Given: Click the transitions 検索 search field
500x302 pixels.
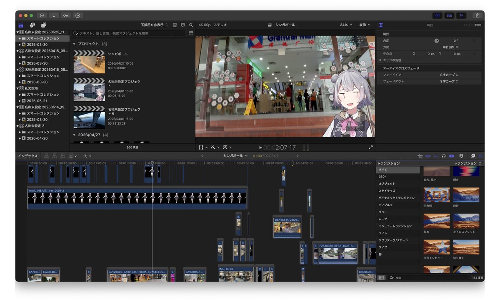Looking at the screenshot, I should click(x=429, y=277).
